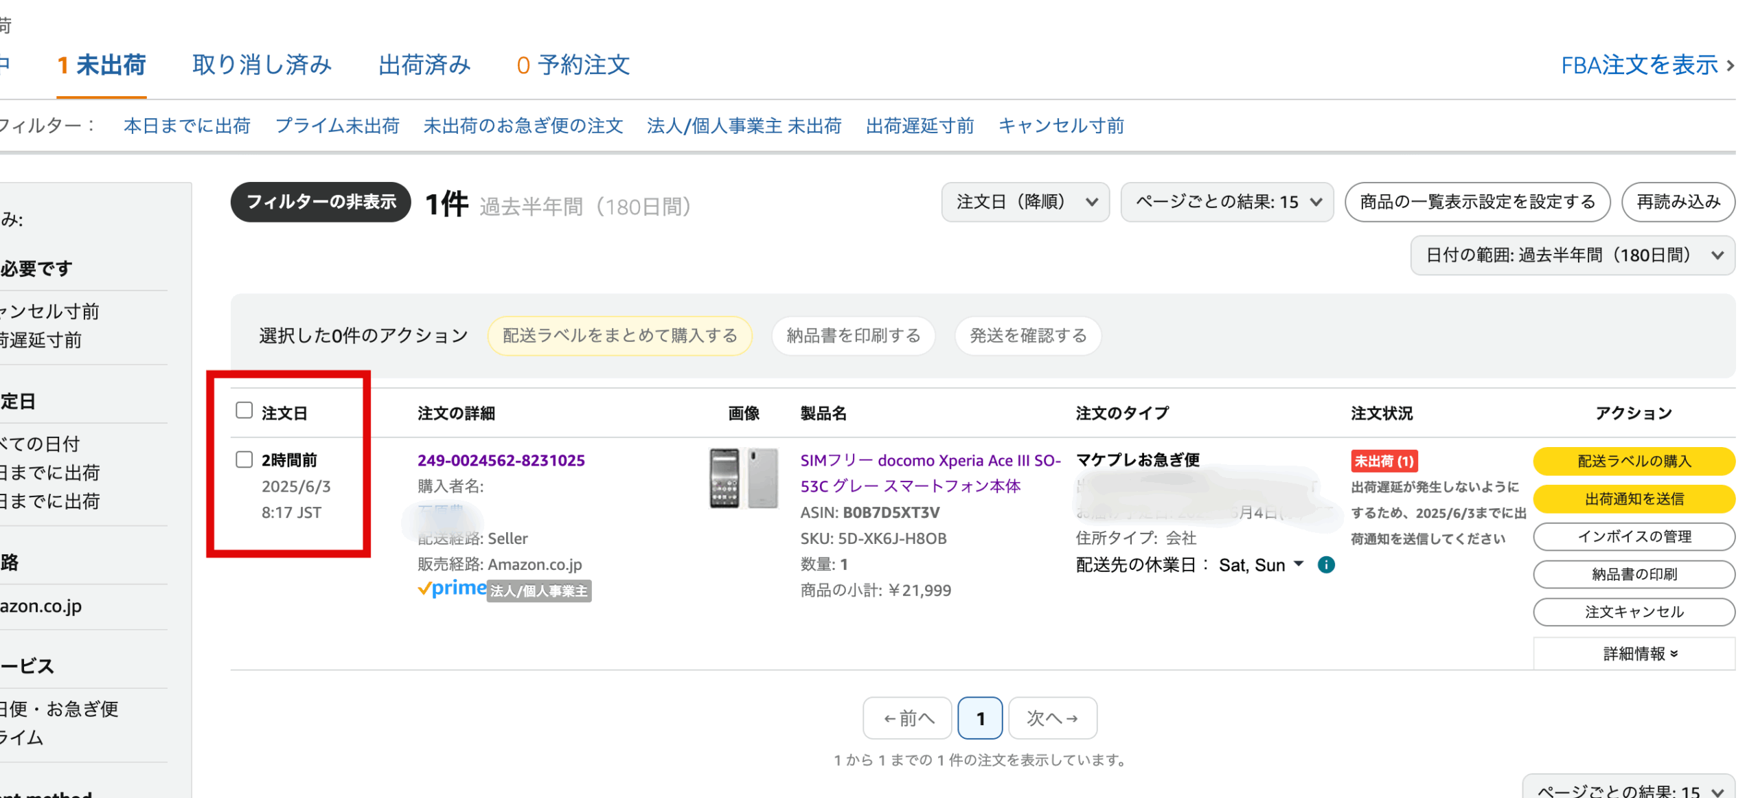Viewport: 1758px width, 798px height.
Task: Click 注文のタイプ column header
Action: (x=1121, y=413)
